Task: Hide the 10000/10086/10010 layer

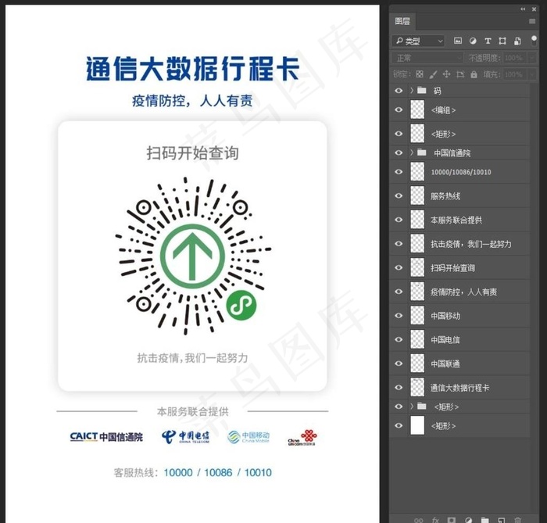Action: point(399,172)
